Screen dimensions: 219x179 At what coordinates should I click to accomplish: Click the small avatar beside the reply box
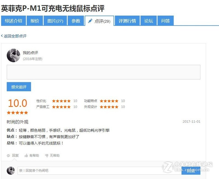coord(11,171)
